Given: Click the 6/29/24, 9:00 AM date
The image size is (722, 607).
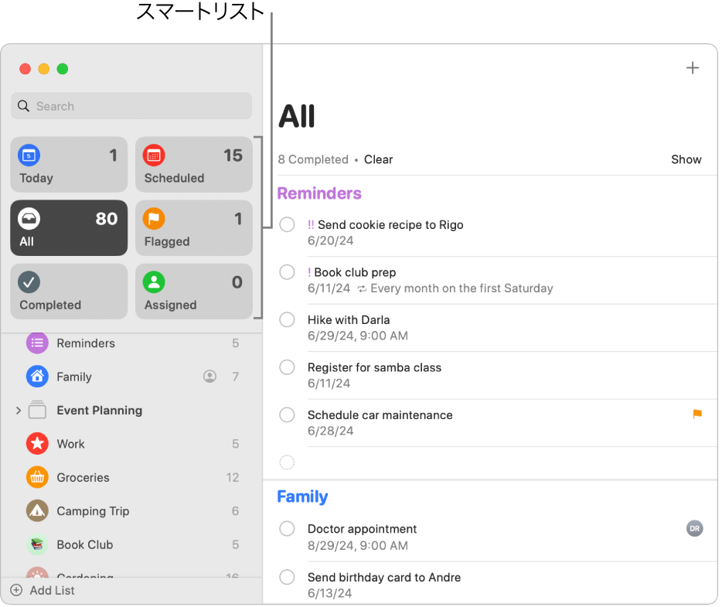Looking at the screenshot, I should (x=358, y=336).
